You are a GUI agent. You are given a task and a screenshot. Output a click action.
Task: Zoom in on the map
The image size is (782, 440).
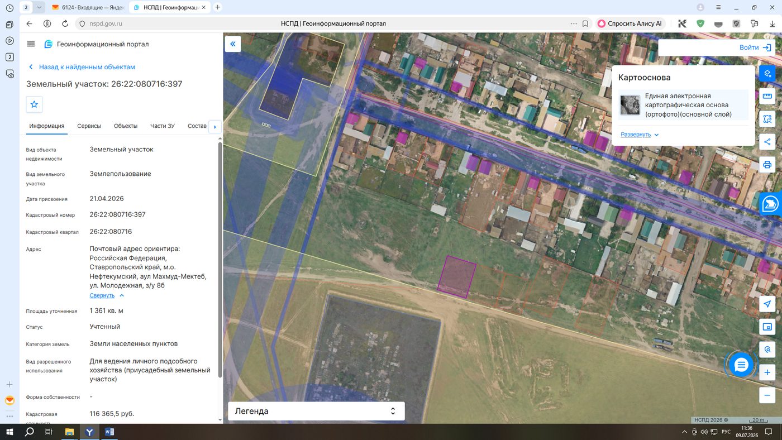coord(767,372)
